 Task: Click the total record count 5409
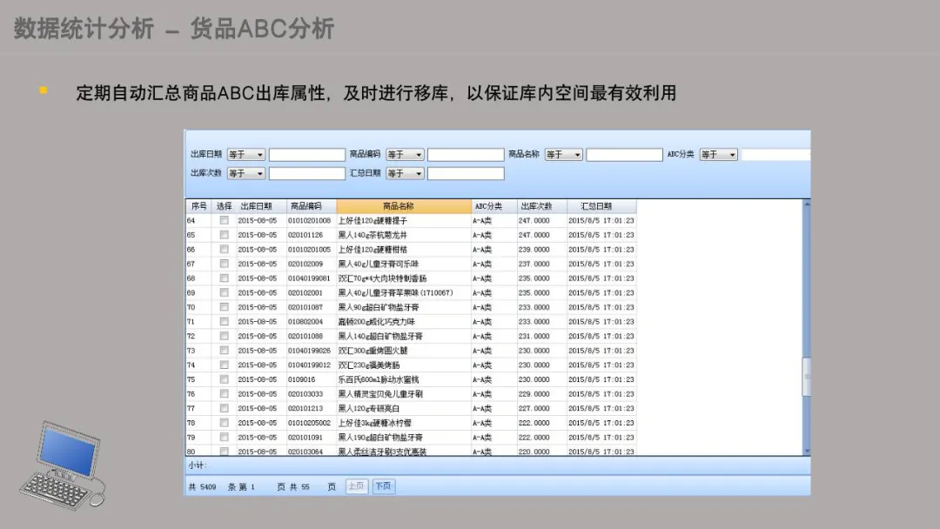208,487
